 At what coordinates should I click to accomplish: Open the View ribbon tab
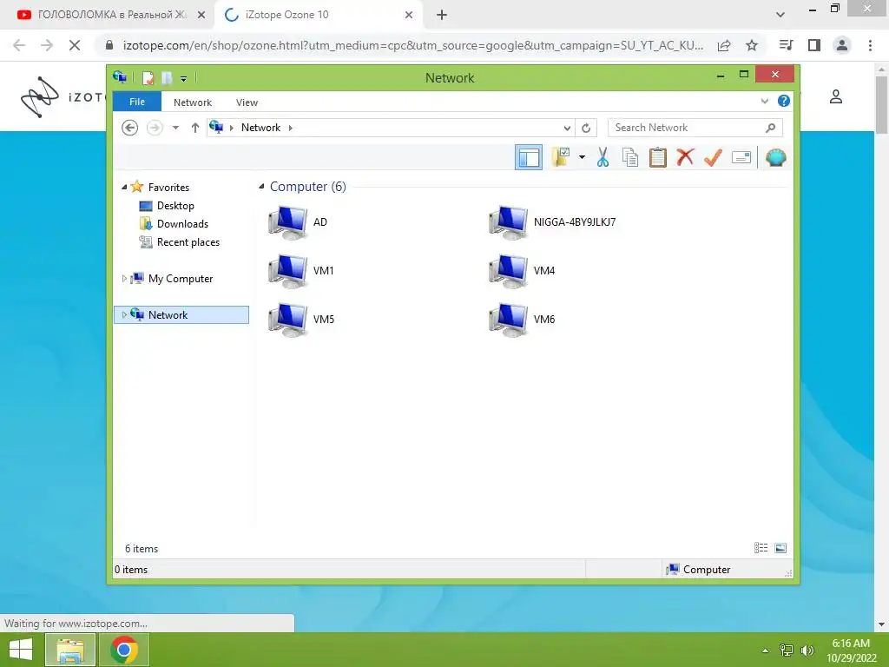pyautogui.click(x=247, y=102)
